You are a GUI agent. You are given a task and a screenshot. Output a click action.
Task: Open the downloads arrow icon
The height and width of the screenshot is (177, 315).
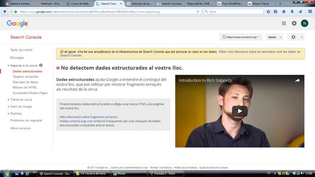tap(292, 12)
